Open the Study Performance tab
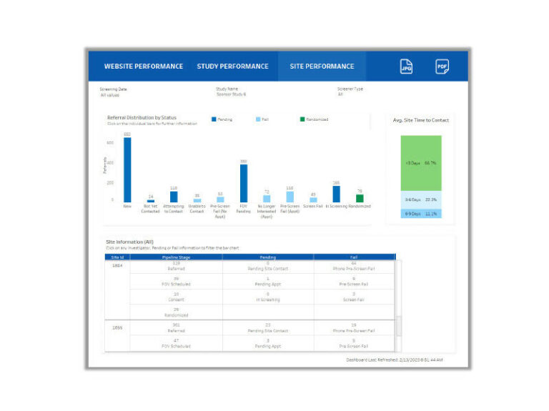Image resolution: width=549 pixels, height=411 pixels. pyautogui.click(x=232, y=66)
